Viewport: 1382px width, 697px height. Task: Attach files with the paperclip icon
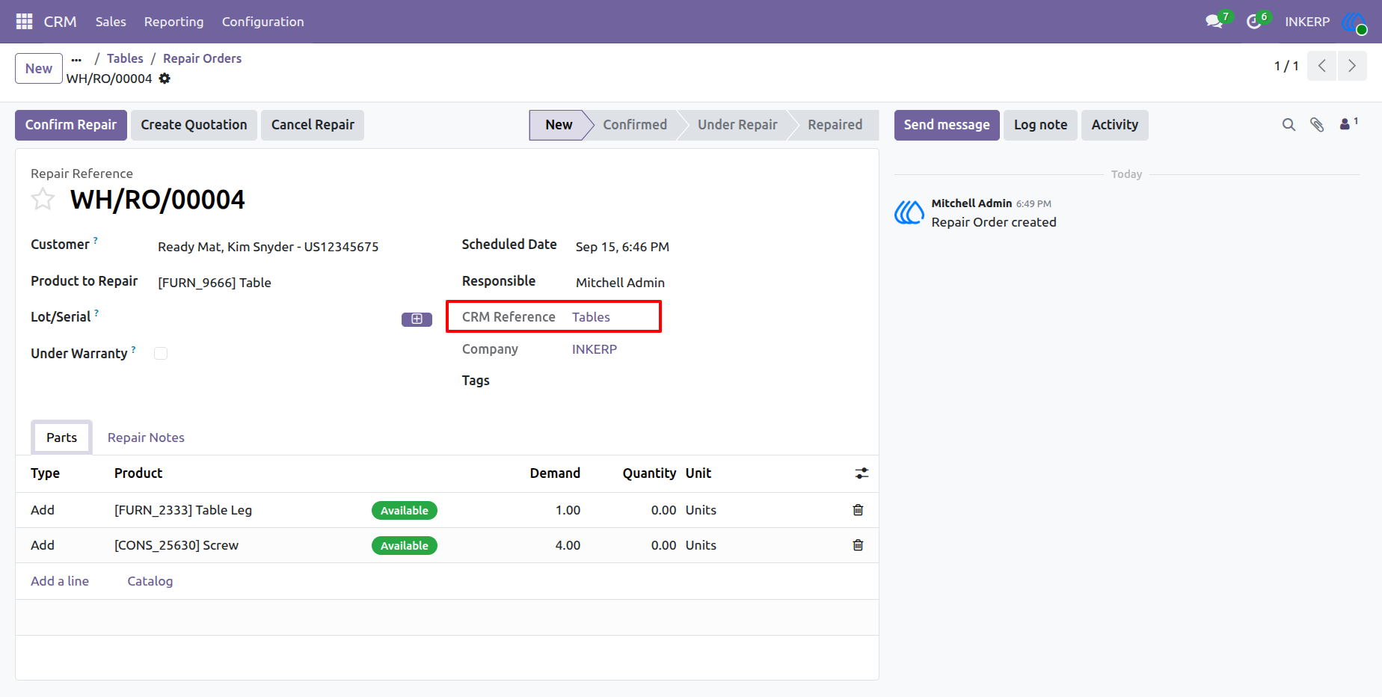pos(1317,125)
